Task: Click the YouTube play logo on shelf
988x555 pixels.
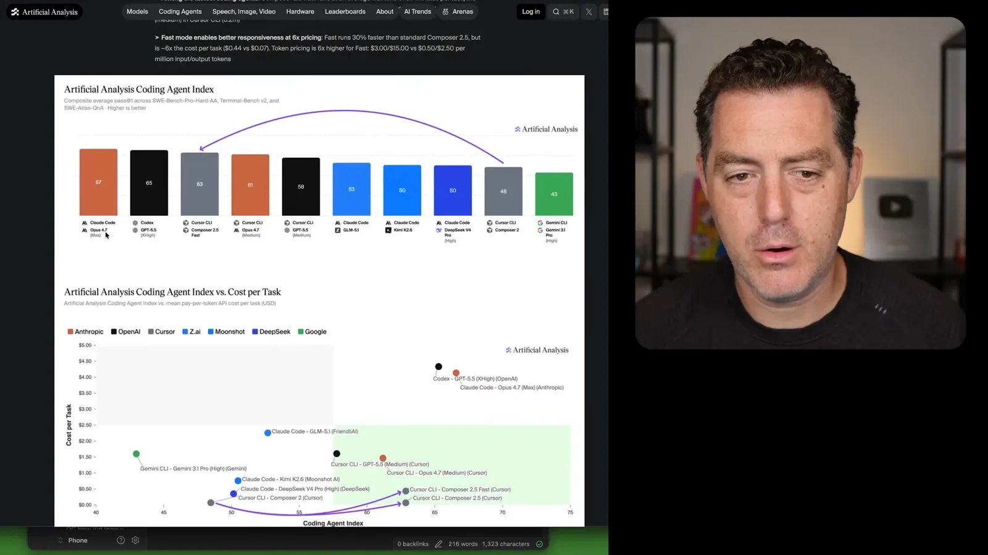Action: pyautogui.click(x=895, y=207)
